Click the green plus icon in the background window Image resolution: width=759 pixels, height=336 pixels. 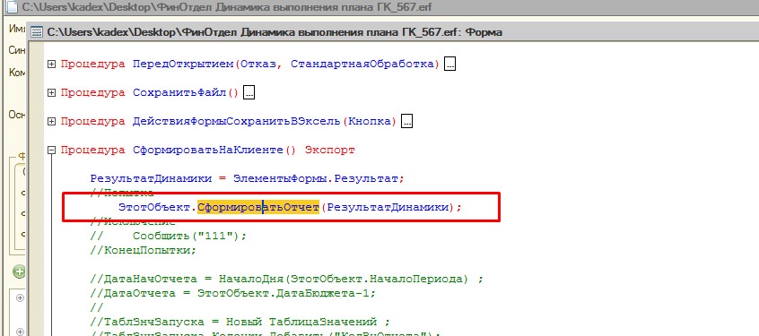(x=19, y=271)
